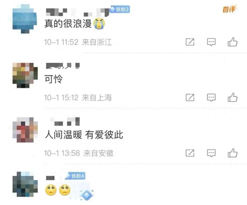This screenshot has height=205, width=247.
Task: View profile picture next to 人间温暖 comment
Action: click(25, 130)
